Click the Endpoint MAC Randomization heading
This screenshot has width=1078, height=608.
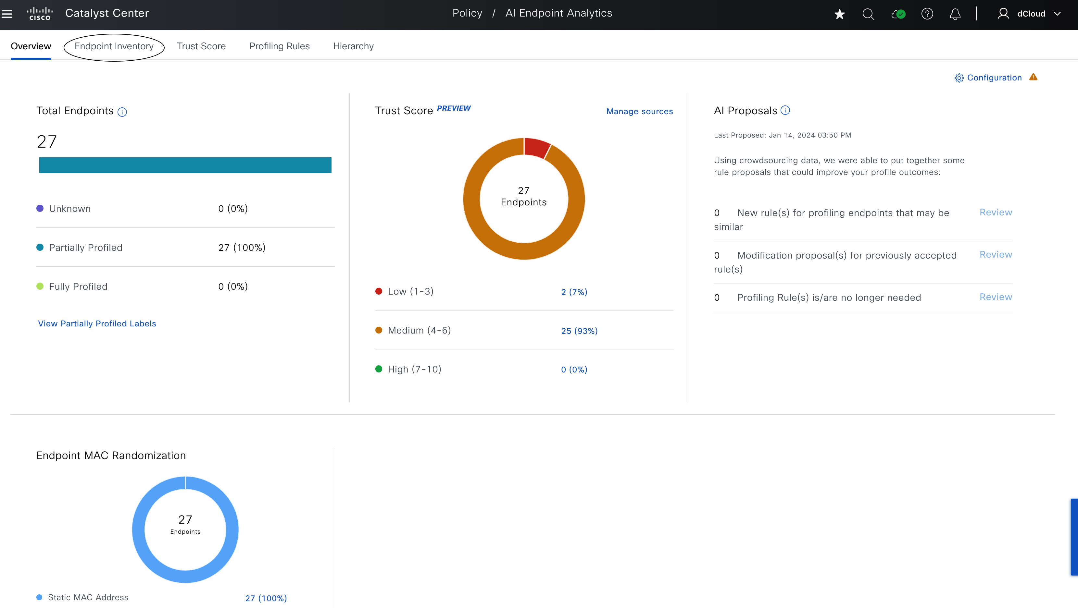(111, 456)
